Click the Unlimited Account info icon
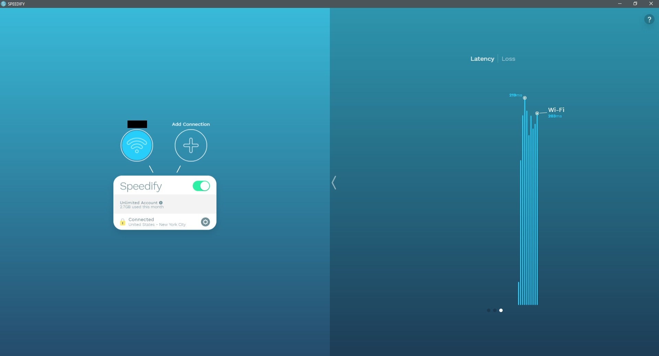Image resolution: width=659 pixels, height=356 pixels. coord(161,203)
